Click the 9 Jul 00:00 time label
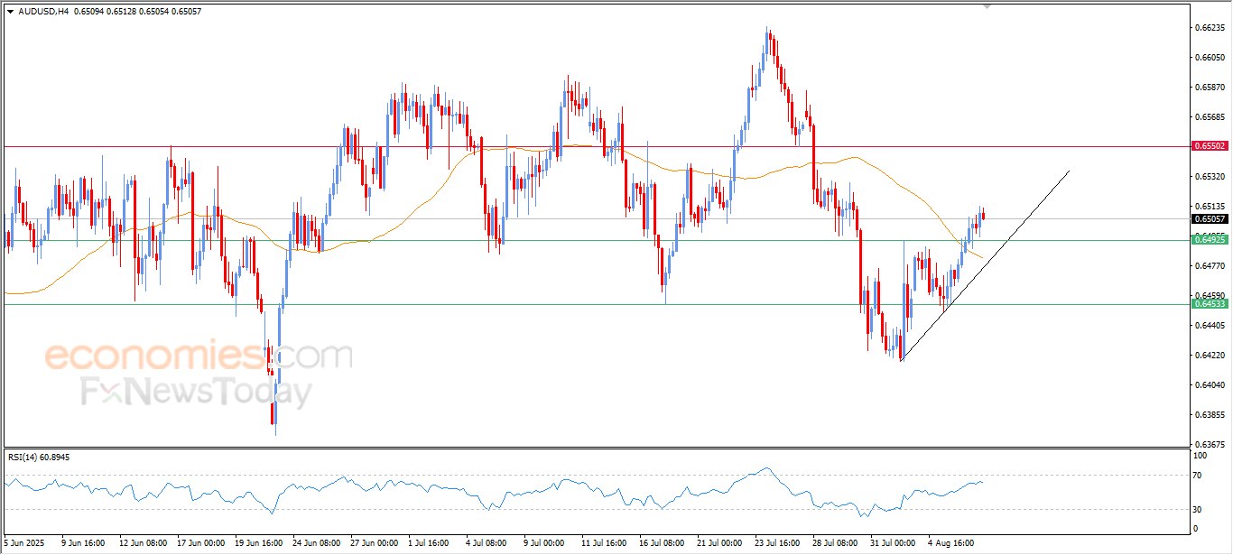This screenshot has width=1233, height=555. (544, 543)
